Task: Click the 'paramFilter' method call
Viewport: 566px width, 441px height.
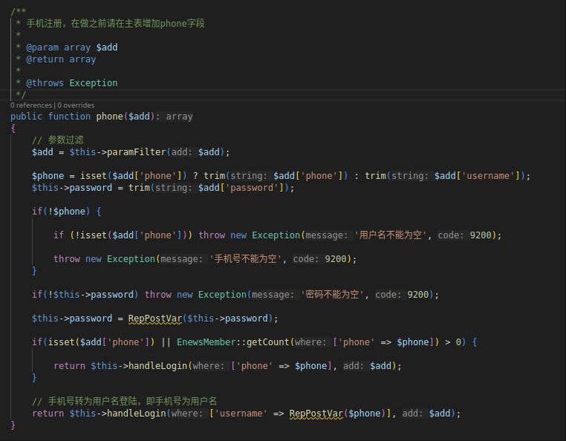Action: (137, 152)
